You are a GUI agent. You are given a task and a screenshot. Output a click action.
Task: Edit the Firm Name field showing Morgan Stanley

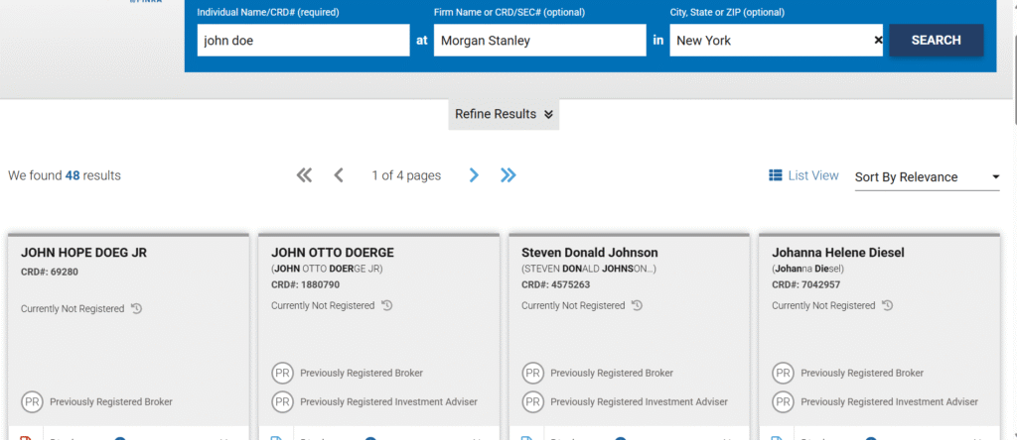coord(539,40)
